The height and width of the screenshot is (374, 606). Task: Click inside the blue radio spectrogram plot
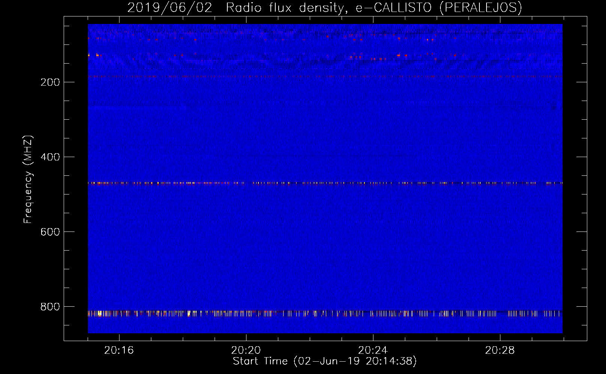pyautogui.click(x=325, y=178)
